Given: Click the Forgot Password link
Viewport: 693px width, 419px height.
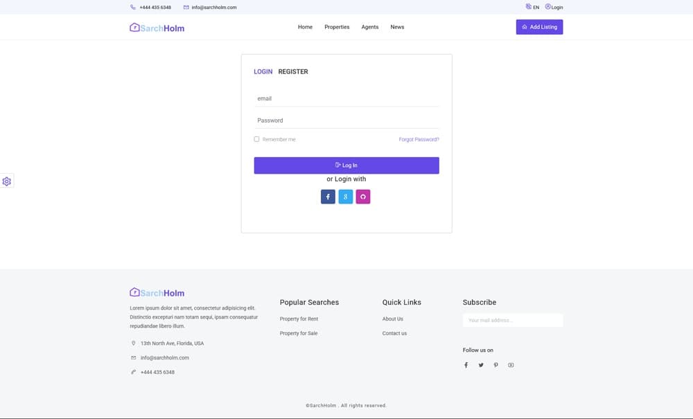Looking at the screenshot, I should pyautogui.click(x=419, y=140).
